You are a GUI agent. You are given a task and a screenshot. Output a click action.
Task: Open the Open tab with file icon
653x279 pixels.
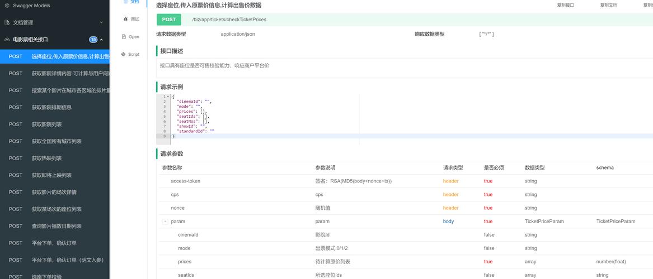coord(130,36)
